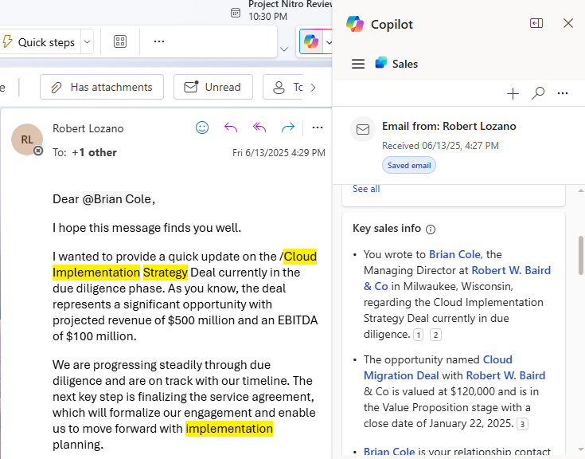Open citation reference 1
This screenshot has width=585, height=459.
(418, 335)
